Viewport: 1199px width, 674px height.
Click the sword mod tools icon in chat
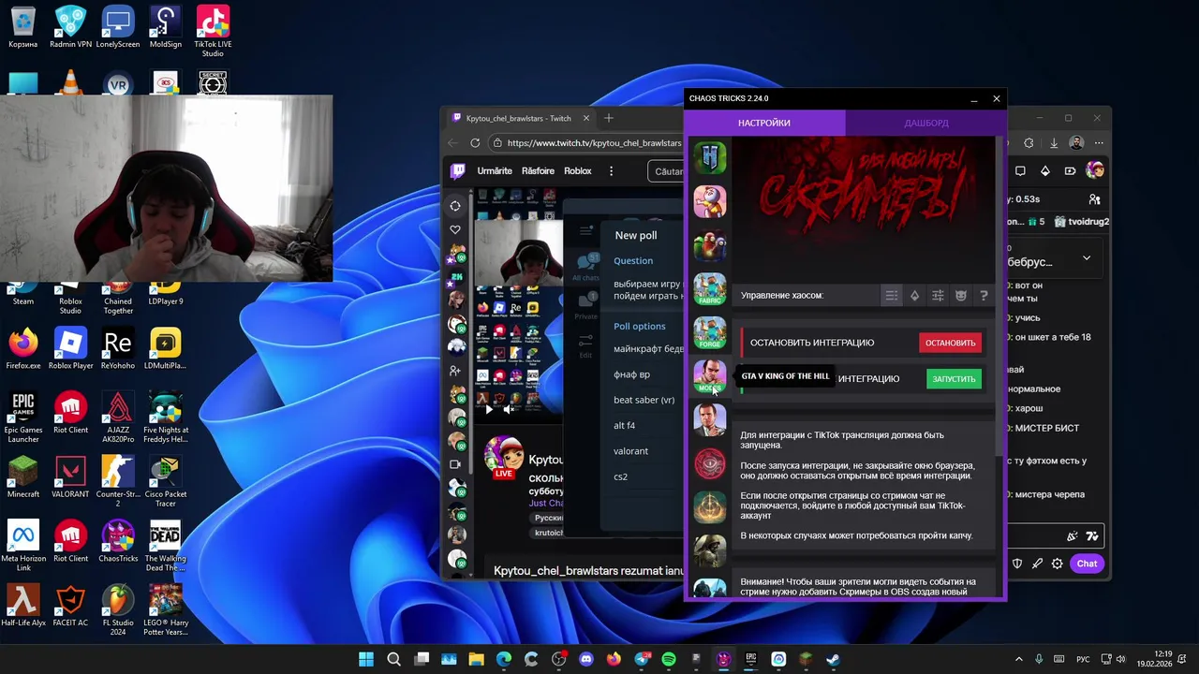pyautogui.click(x=1037, y=564)
